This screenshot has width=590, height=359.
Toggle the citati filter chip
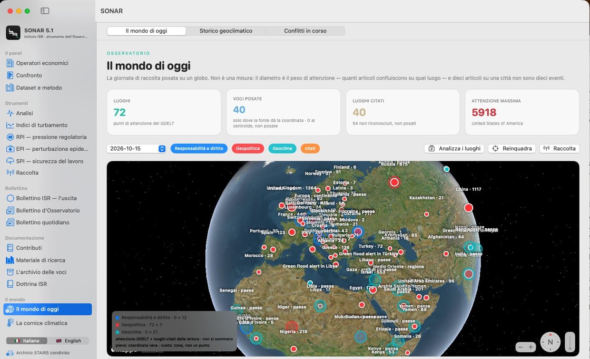(310, 148)
